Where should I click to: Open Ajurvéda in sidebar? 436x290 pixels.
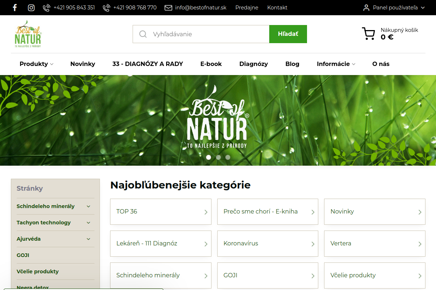pos(29,239)
